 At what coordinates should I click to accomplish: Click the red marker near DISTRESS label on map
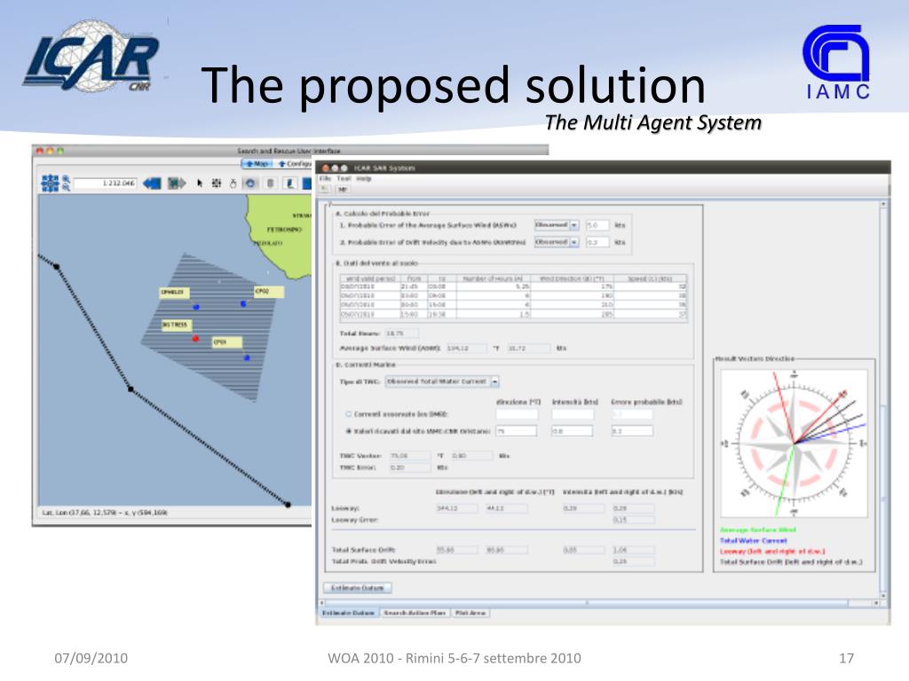tap(196, 338)
